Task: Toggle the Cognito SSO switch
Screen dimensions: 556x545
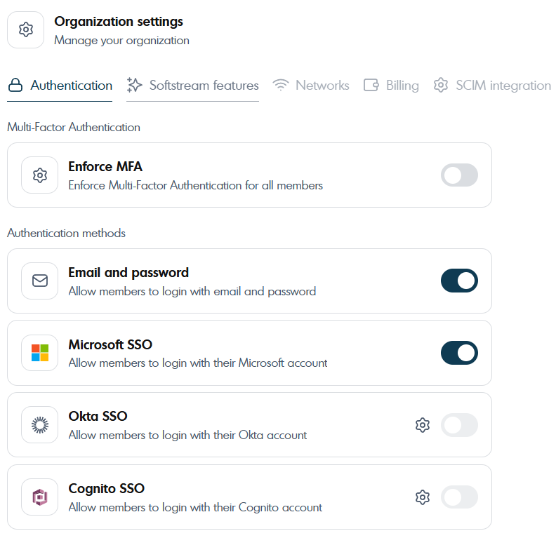Action: pos(459,497)
